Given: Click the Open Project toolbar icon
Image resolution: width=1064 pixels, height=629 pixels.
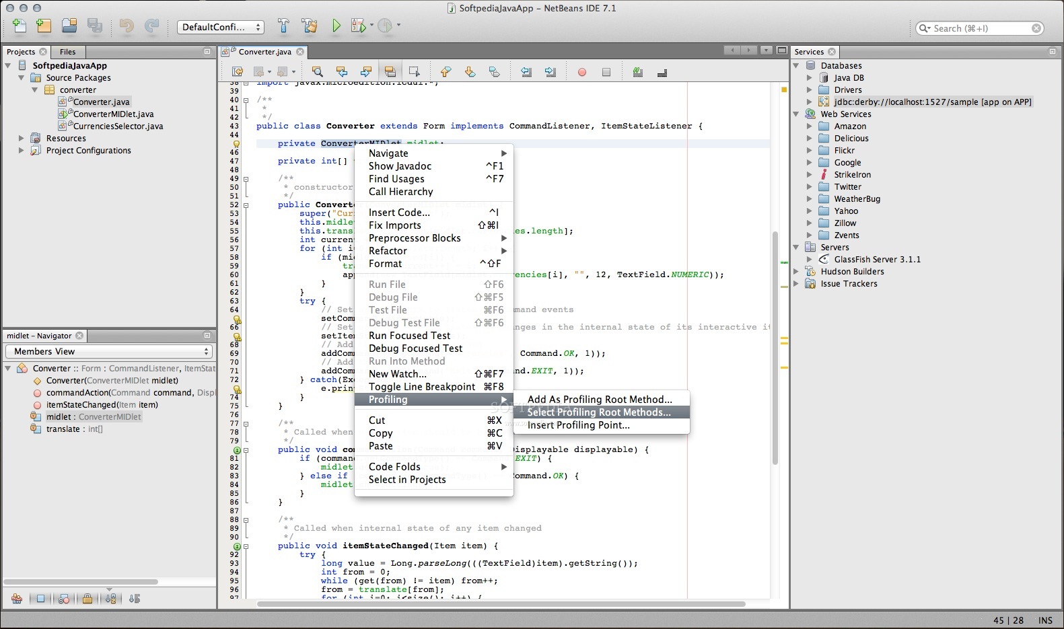Looking at the screenshot, I should click(69, 26).
